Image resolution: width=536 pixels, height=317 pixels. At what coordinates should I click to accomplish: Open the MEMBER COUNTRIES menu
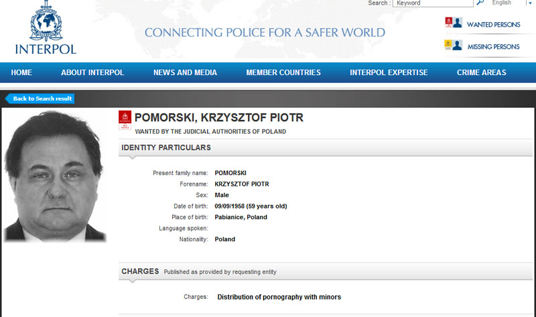[283, 72]
